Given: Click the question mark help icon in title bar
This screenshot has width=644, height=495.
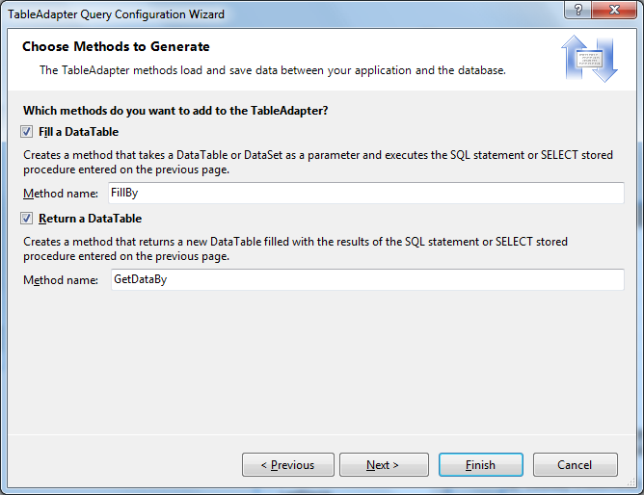Looking at the screenshot, I should click(577, 10).
